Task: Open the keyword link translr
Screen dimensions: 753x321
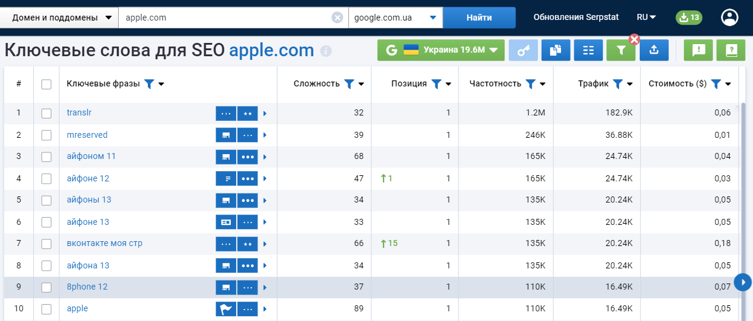Action: point(79,112)
